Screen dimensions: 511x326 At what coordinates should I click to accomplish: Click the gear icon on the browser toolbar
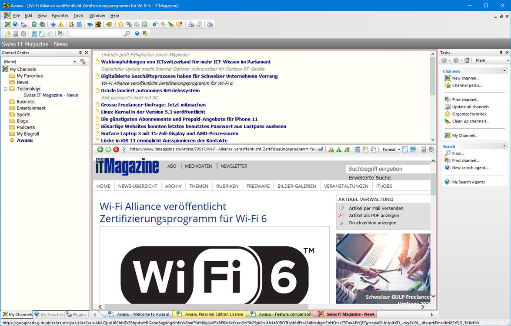(x=431, y=150)
